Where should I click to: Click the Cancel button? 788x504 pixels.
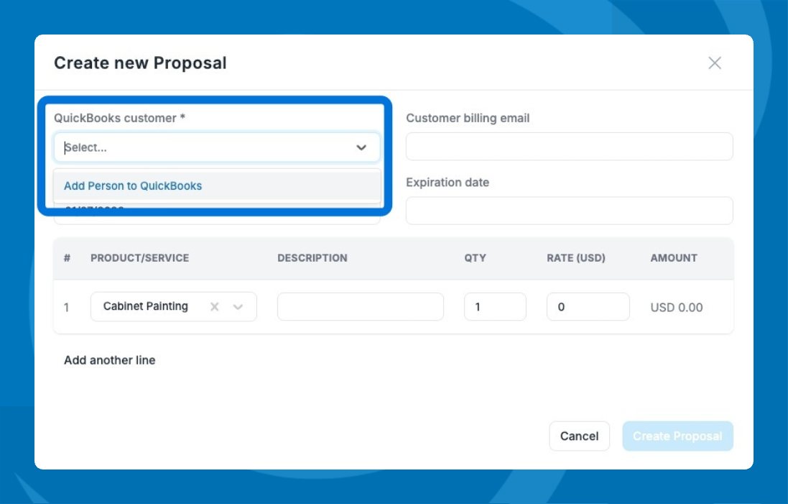coord(579,436)
